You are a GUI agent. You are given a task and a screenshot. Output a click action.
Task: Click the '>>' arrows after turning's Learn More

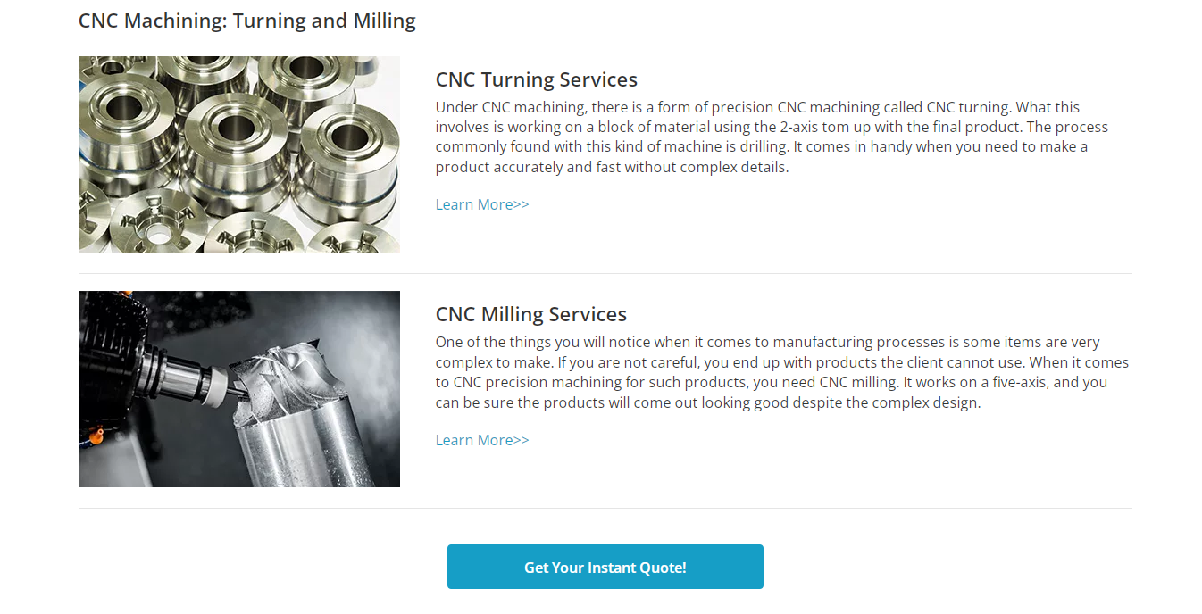[522, 204]
